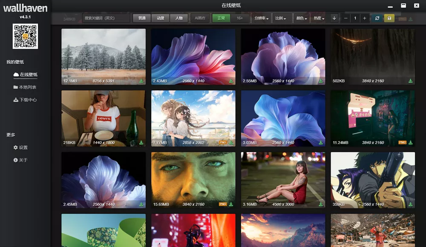Viewport: 426px width, 247px height.
Task: Select the 人物 people category
Action: pyautogui.click(x=179, y=18)
